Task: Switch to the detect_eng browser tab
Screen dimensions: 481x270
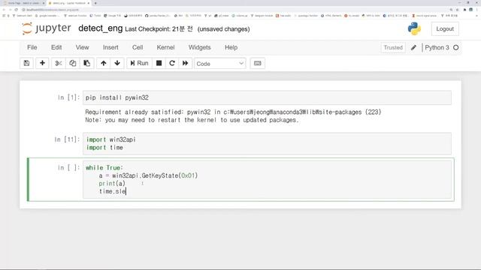Action: (x=69, y=3)
